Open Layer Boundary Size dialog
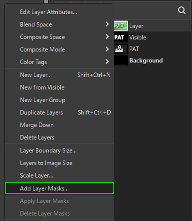 [x=59, y=150]
